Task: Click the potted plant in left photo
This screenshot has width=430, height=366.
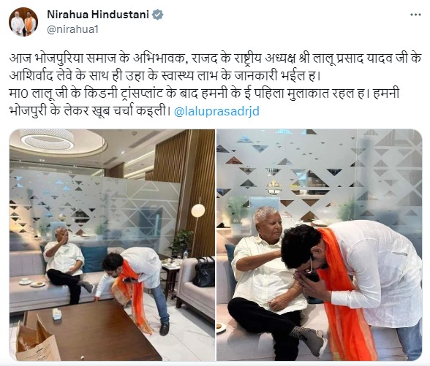Action: pos(181,243)
